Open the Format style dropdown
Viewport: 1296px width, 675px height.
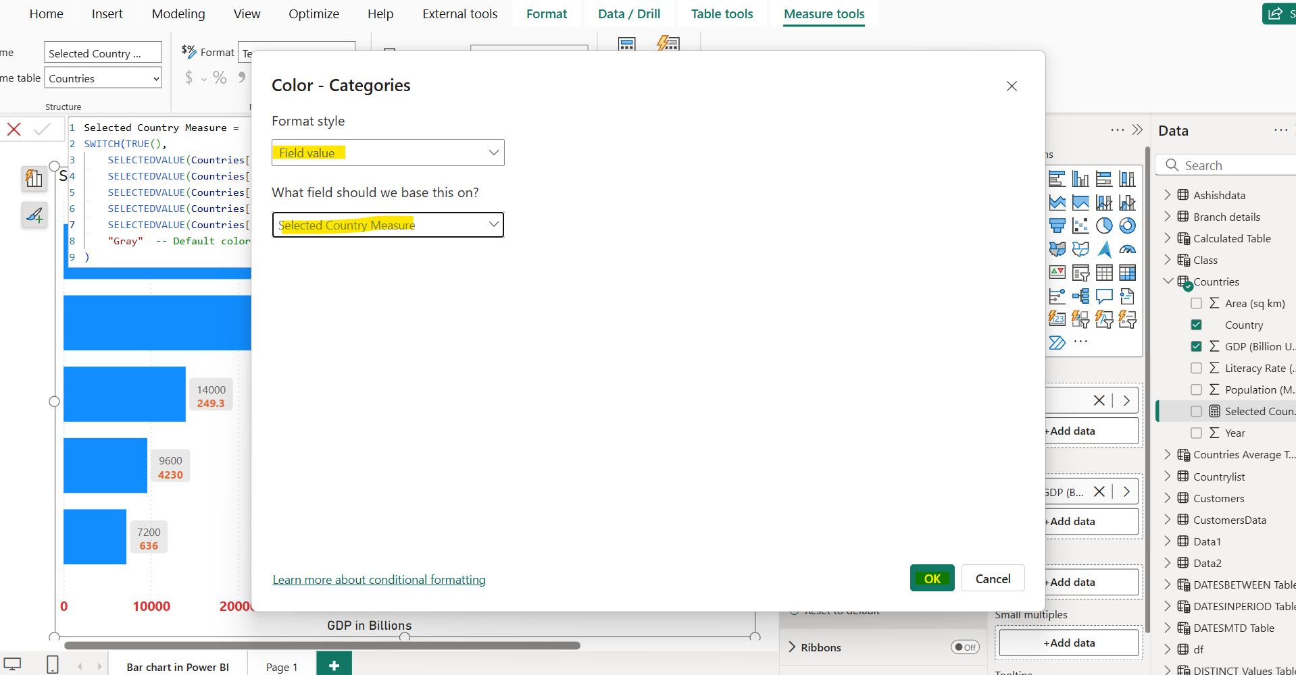(387, 153)
